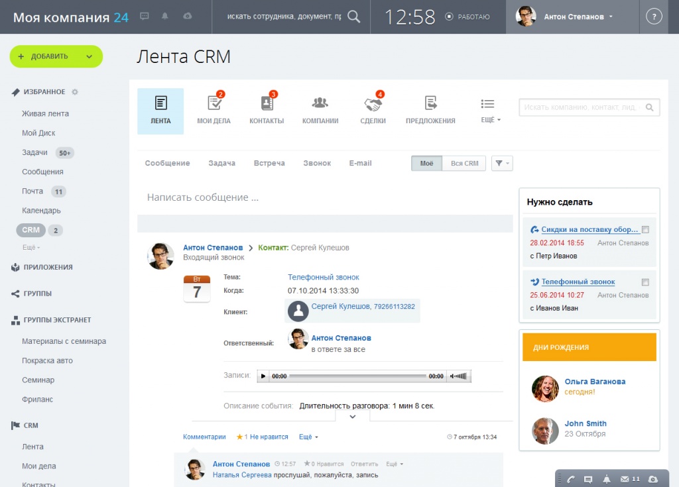This screenshot has height=487, width=679.
Task: Click John Smith's birthday photo
Action: click(545, 431)
